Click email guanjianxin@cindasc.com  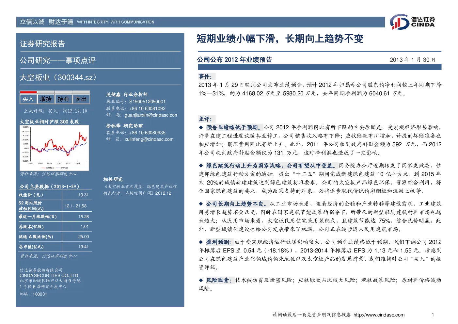(151, 115)
